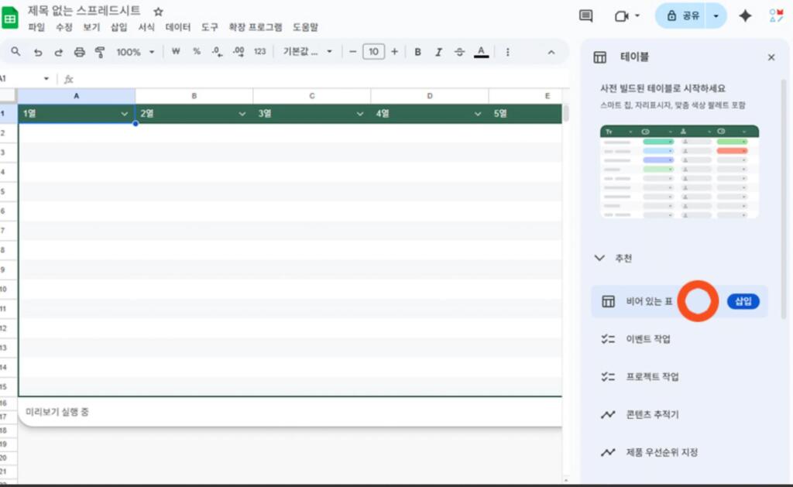Select the paint format roller icon
The image size is (793, 487).
pos(99,52)
